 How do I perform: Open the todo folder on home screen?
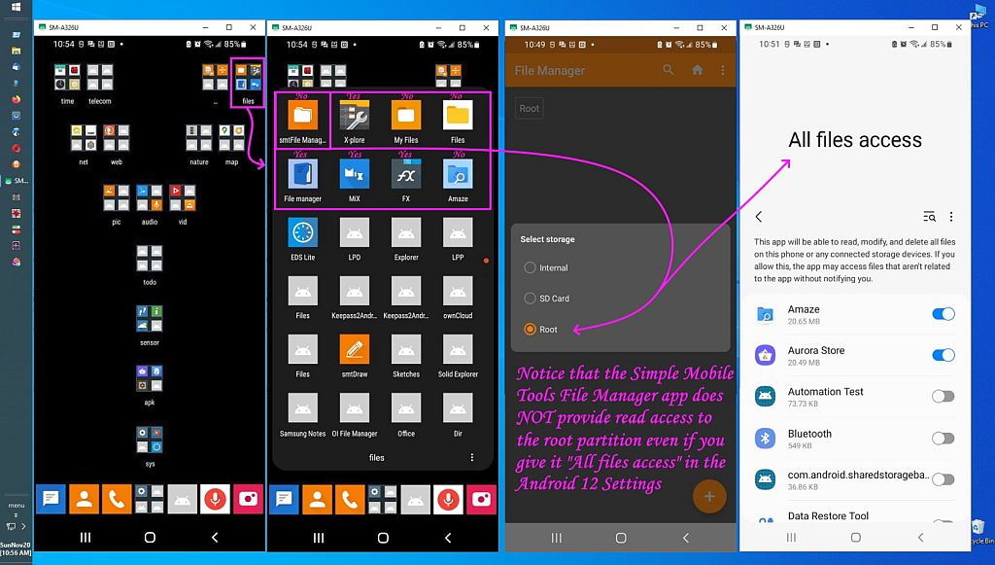point(150,259)
